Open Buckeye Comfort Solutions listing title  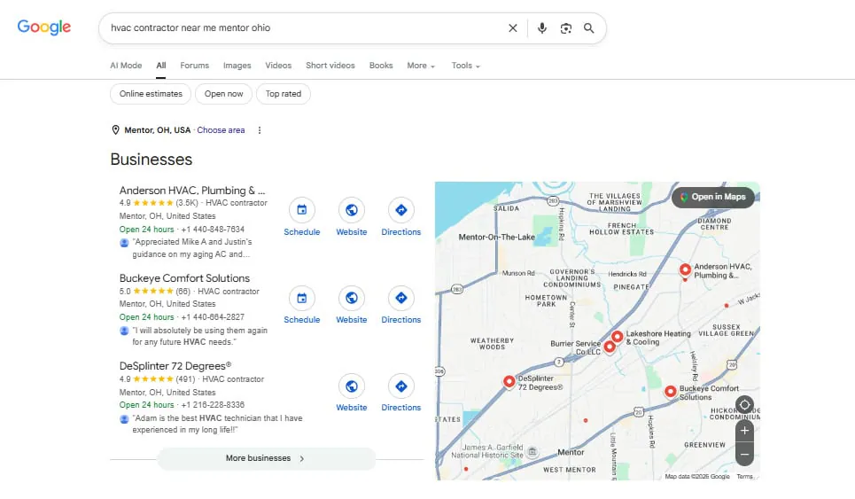(184, 278)
